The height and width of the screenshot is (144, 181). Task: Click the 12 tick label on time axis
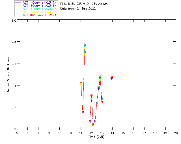pos(91,133)
